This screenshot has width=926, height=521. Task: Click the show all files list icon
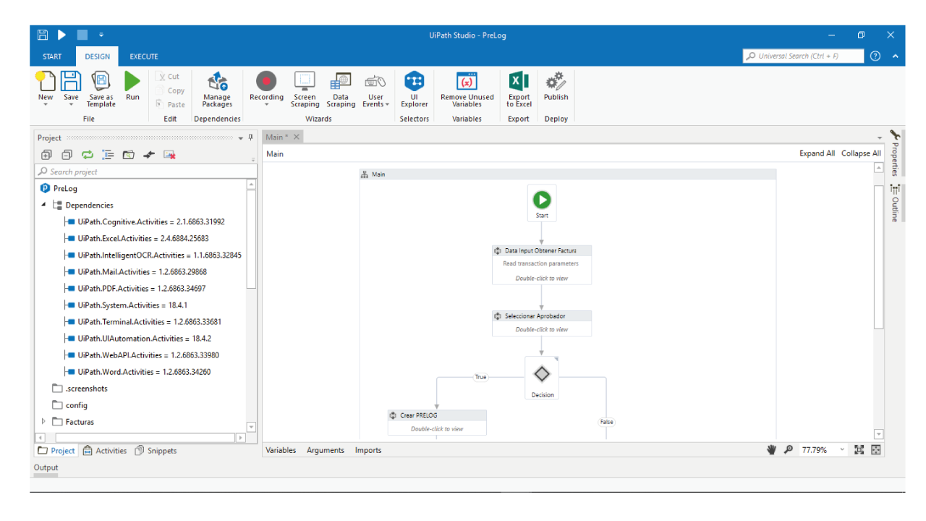(x=108, y=154)
